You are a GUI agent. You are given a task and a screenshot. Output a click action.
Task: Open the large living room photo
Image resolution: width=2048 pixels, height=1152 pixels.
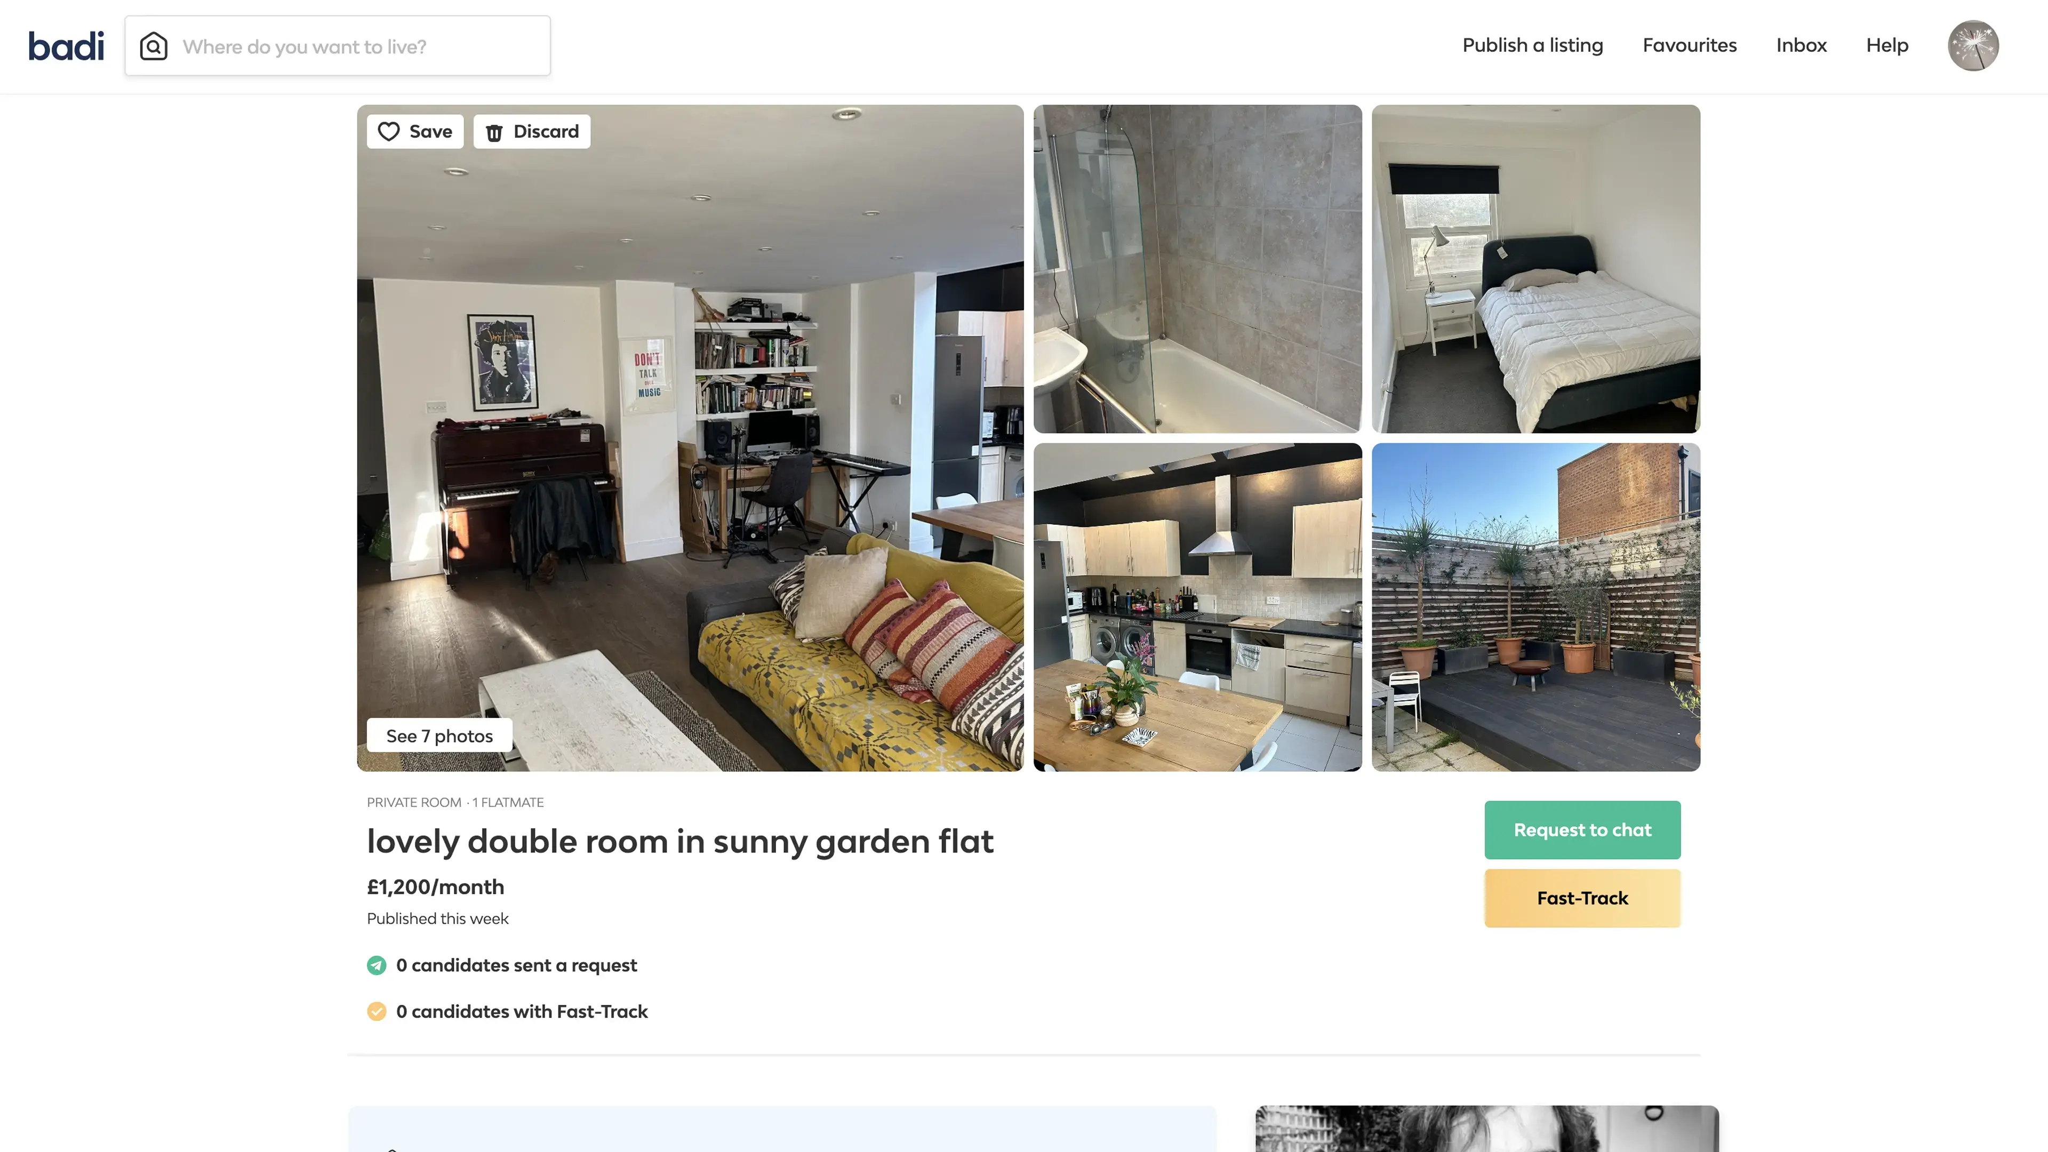tap(690, 438)
